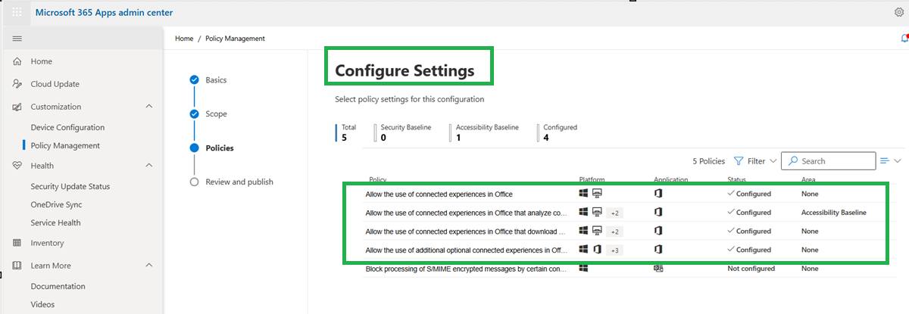The width and height of the screenshot is (909, 314).
Task: Open OneDrive Sync page
Action: (x=56, y=204)
